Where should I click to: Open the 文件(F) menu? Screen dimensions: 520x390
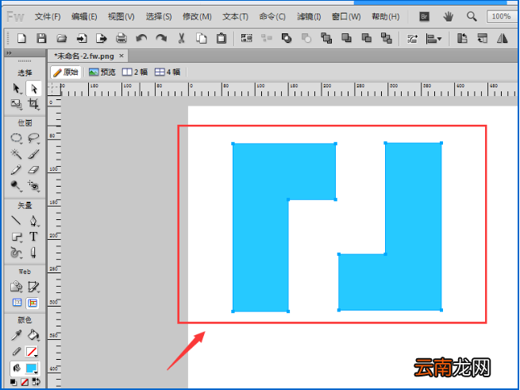coord(48,16)
